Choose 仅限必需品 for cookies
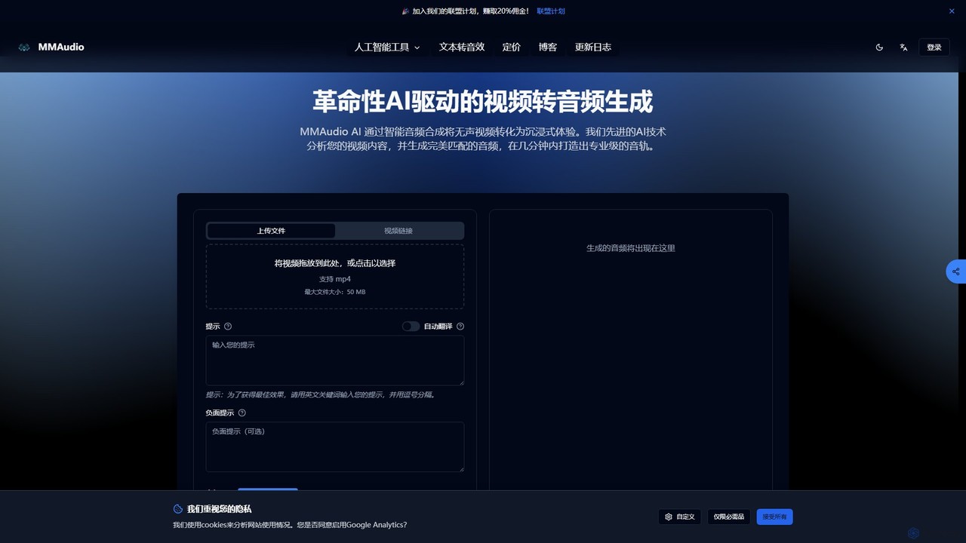The image size is (966, 543). click(x=729, y=517)
